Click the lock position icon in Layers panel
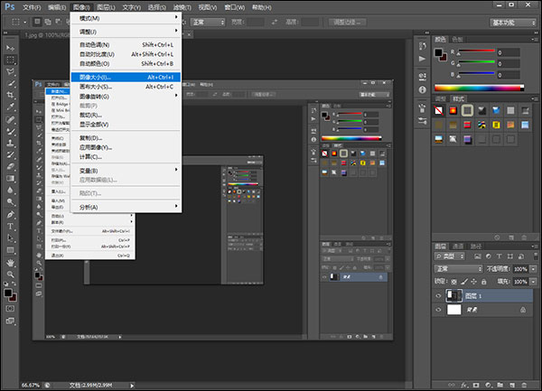542x391 pixels. coord(472,281)
